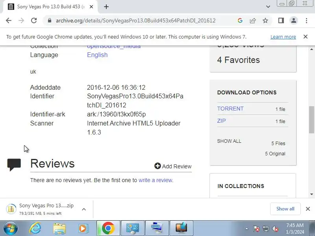The image size is (315, 236).
Task: Close the Sony Vegas Pro tab
Action: (x=91, y=7)
